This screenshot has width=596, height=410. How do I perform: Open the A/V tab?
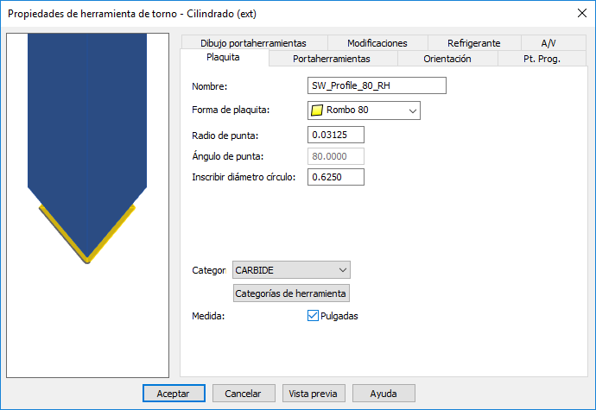point(548,43)
